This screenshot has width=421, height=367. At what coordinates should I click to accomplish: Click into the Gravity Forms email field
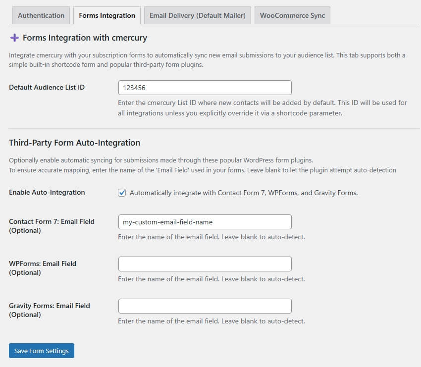(205, 306)
